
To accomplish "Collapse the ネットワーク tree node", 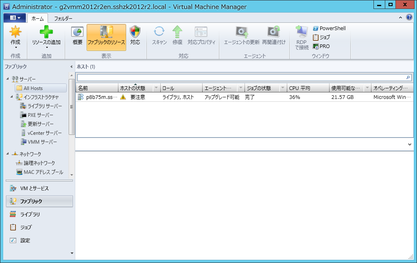I will pyautogui.click(x=7, y=153).
